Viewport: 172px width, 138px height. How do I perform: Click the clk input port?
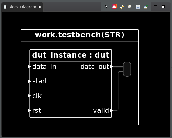coord(30,96)
